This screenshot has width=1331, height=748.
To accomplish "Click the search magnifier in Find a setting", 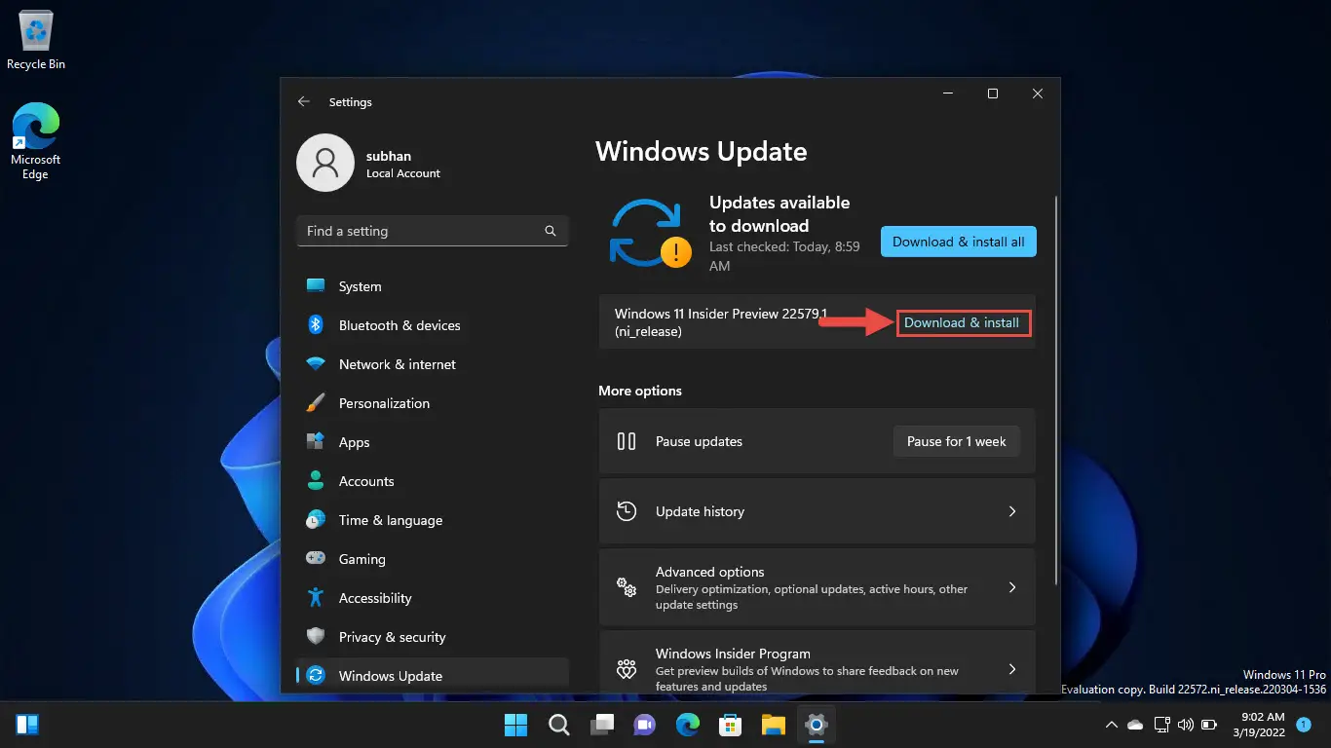I will coord(551,231).
